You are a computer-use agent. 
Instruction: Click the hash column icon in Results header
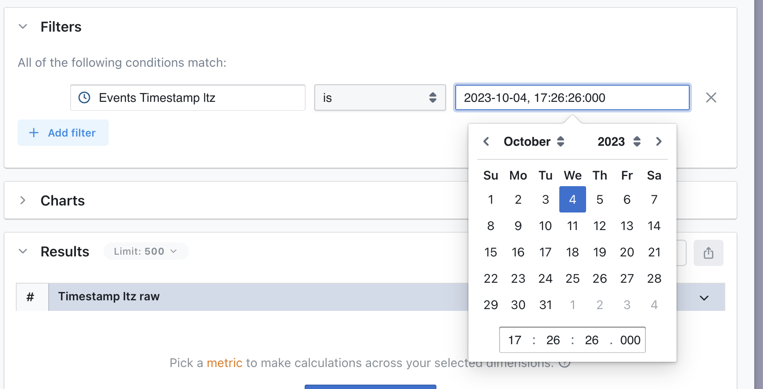31,296
